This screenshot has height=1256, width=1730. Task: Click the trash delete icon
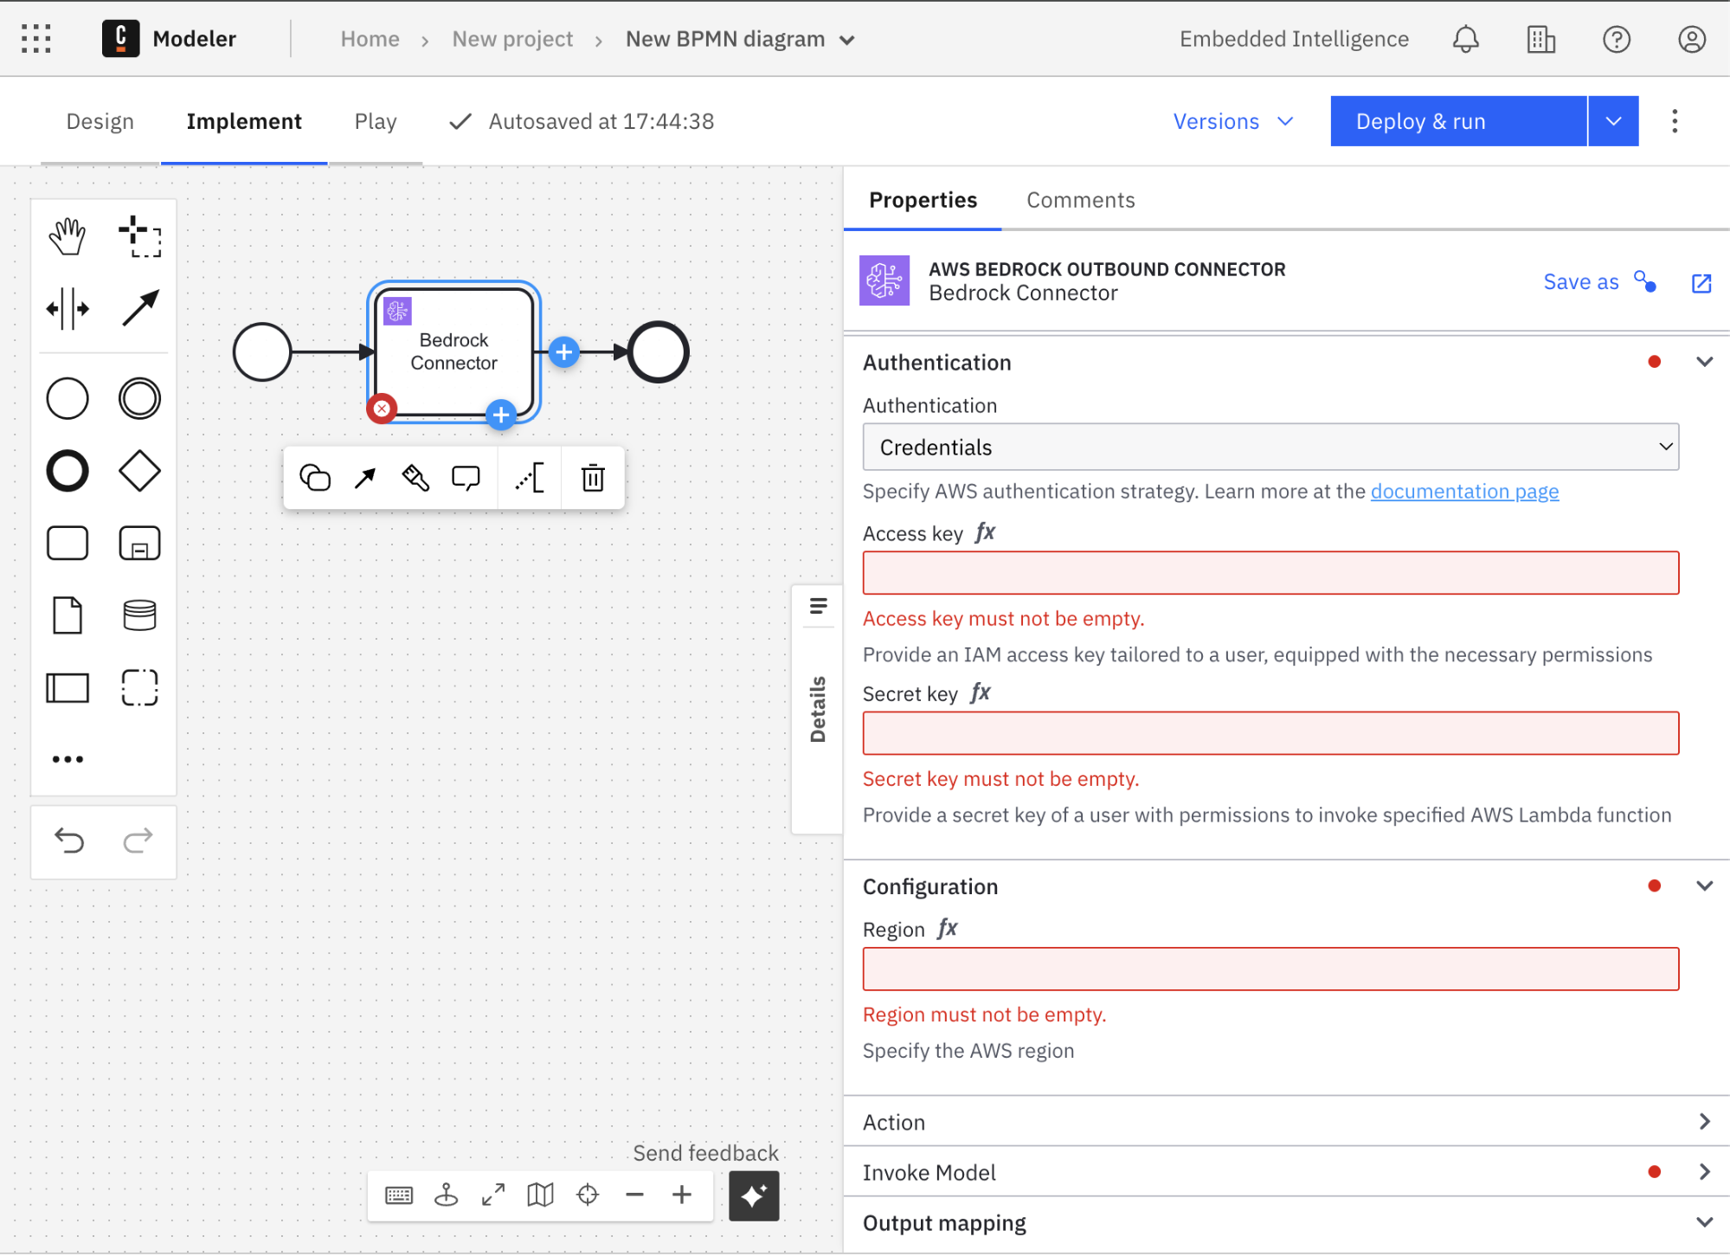(593, 478)
